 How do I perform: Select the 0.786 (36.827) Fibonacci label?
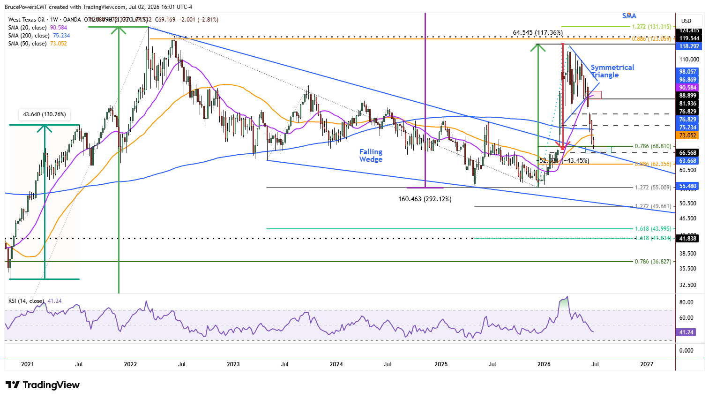(653, 262)
